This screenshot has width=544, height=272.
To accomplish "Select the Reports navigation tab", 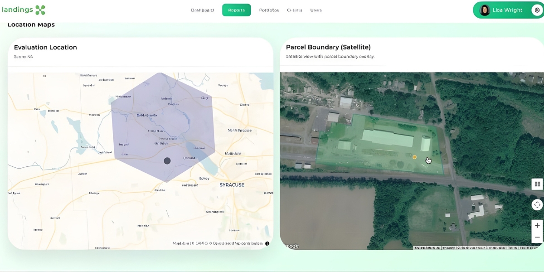I will coord(236,10).
